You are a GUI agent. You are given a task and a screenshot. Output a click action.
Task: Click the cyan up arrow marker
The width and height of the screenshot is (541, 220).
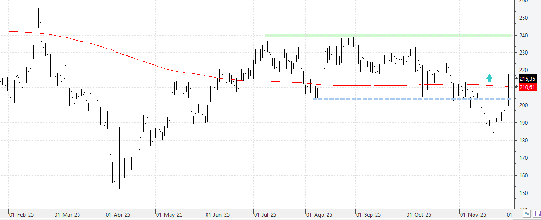coord(489,78)
